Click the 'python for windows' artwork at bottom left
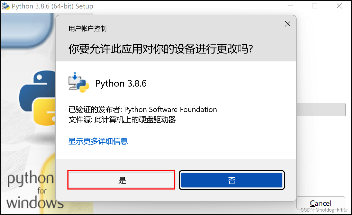The height and width of the screenshot is (215, 352). pyautogui.click(x=30, y=191)
